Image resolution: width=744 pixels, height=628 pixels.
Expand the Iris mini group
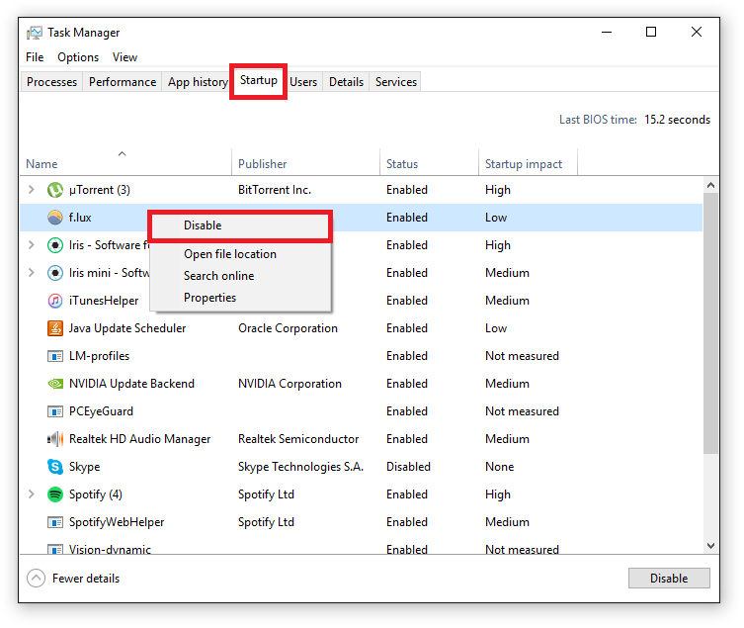tap(32, 273)
